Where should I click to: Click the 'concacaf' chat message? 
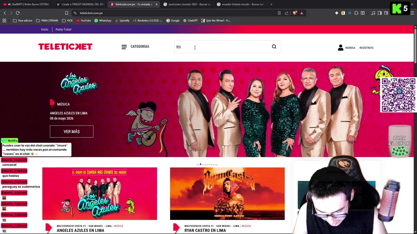click(9, 165)
